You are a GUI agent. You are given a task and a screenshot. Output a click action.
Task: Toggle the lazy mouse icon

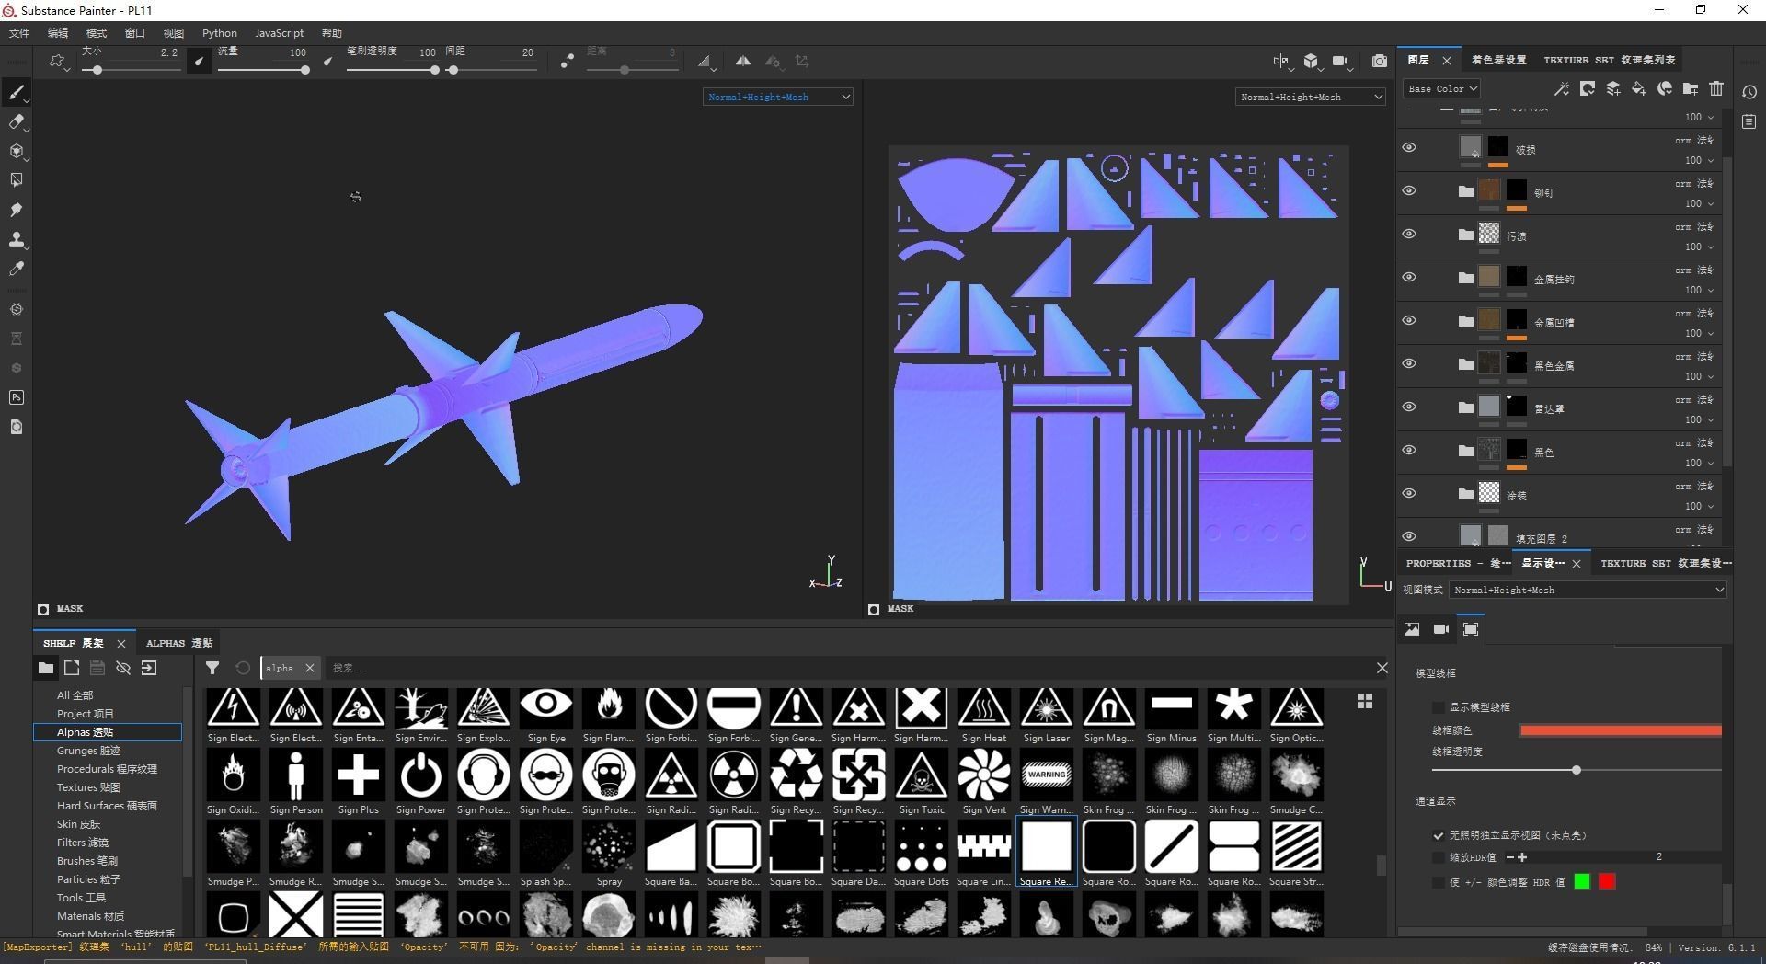(567, 61)
